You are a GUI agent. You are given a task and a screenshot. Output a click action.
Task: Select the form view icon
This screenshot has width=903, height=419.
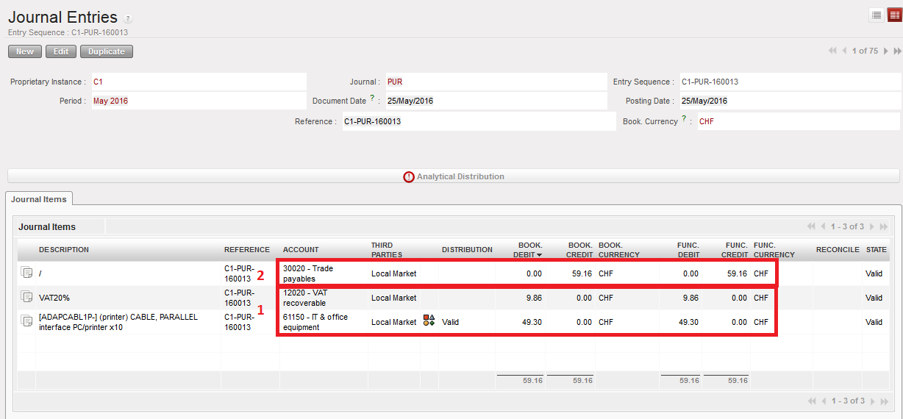[x=894, y=15]
